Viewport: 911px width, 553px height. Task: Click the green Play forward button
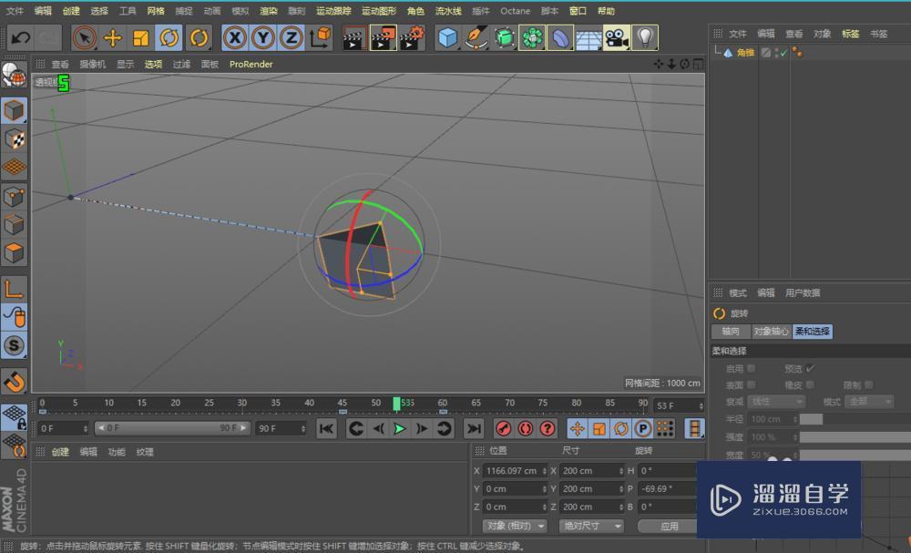click(x=400, y=429)
